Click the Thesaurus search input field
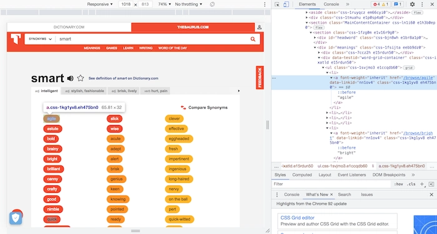 pos(152,39)
